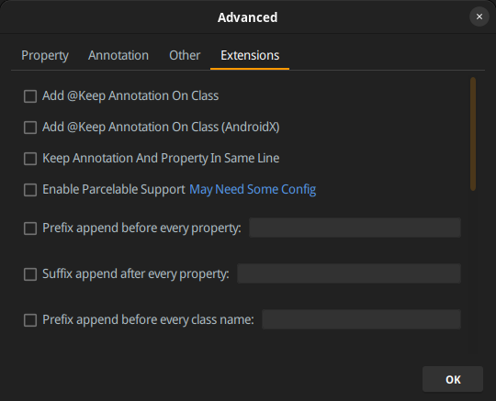Viewport: 496px width, 401px height.
Task: Close the Advanced dialog with X icon
Action: (x=479, y=17)
